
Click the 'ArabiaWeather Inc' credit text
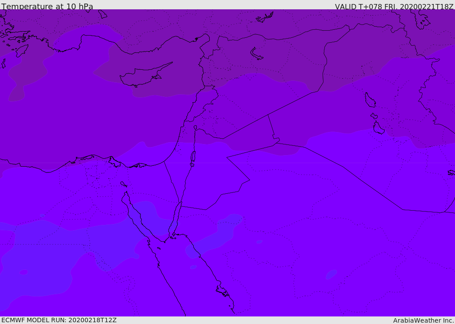pos(423,320)
